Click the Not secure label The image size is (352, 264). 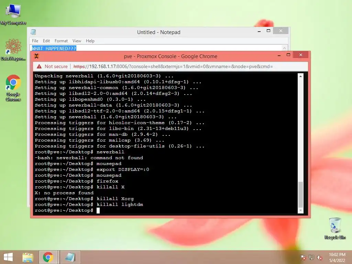click(56, 66)
